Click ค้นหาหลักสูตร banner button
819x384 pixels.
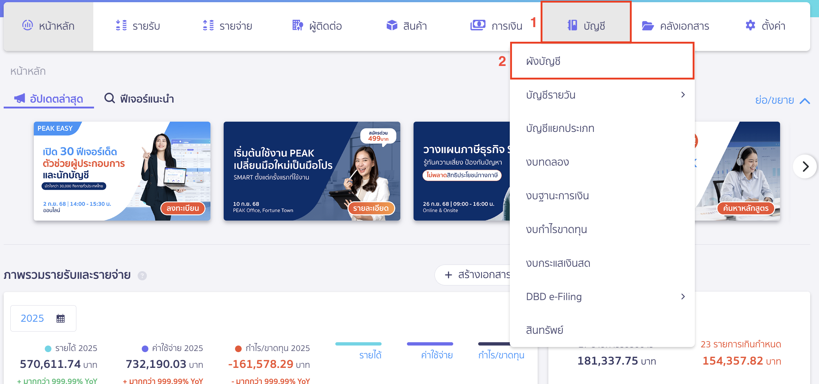[x=746, y=208]
